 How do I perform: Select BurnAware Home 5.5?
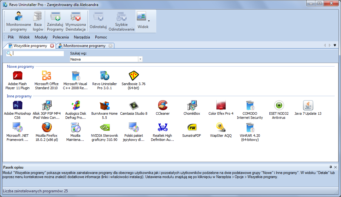tap(105, 110)
